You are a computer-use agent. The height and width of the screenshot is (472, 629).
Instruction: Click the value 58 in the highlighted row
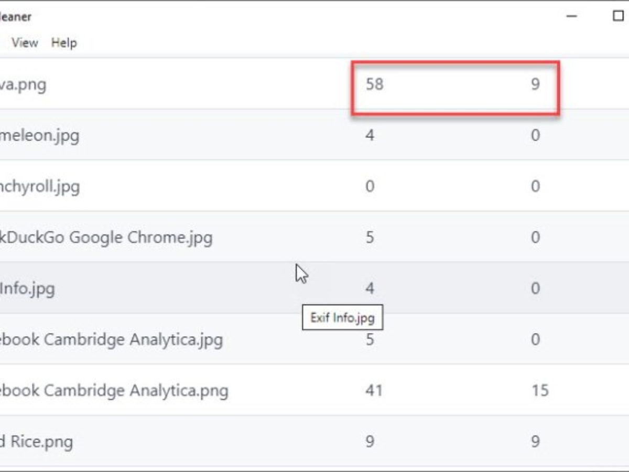[374, 84]
